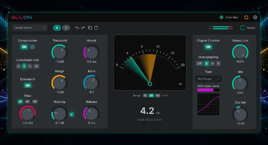The image size is (268, 145).
Task: Redo the last change
Action: click(83, 28)
